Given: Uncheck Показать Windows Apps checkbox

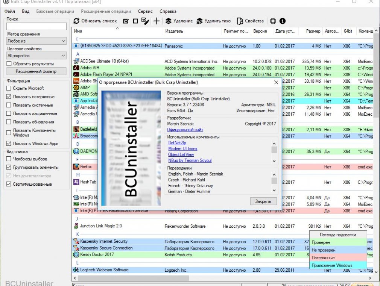Looking at the screenshot, I should [x=9, y=143].
